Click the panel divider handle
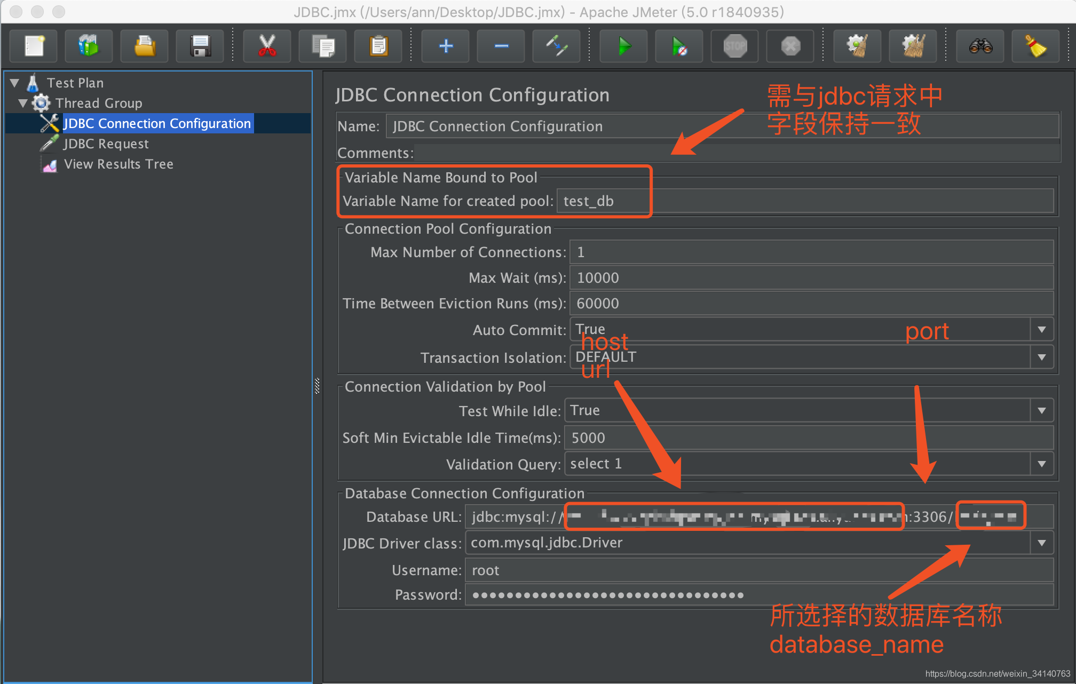Image resolution: width=1076 pixels, height=684 pixels. [317, 386]
